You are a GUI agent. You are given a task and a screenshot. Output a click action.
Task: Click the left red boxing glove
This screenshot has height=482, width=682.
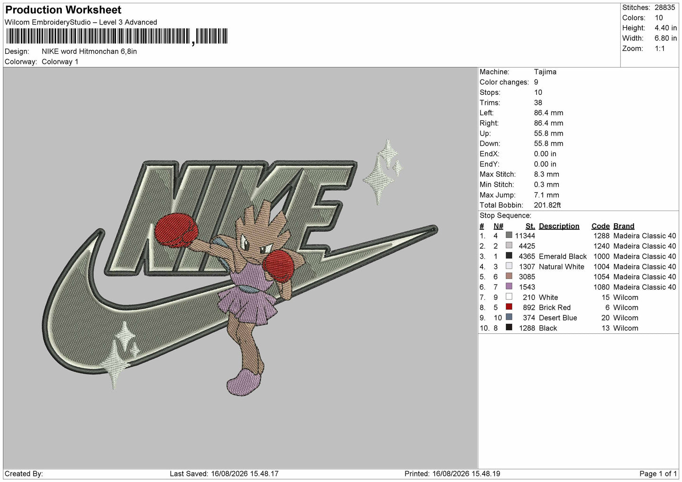pos(177,230)
